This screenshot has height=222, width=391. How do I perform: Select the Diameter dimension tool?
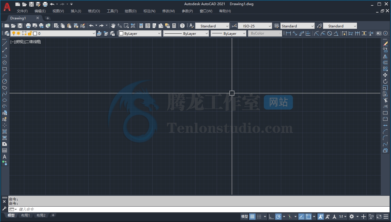330,33
